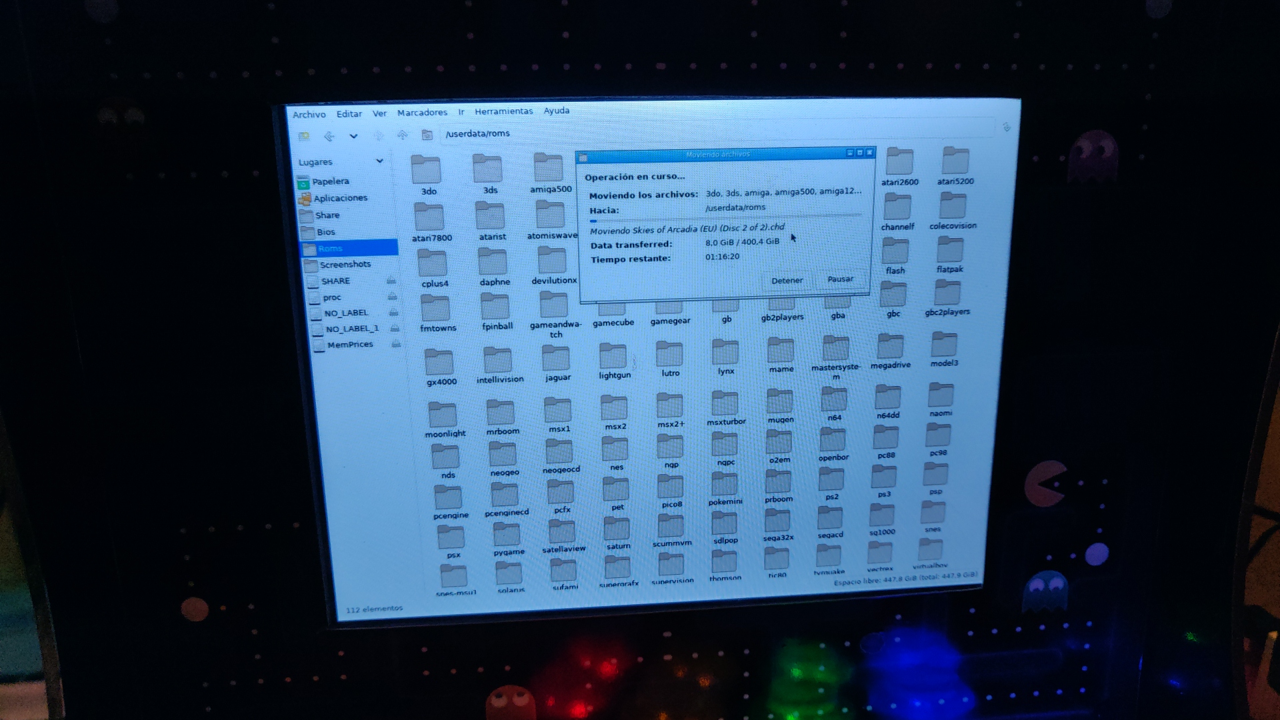Select MemPrices in the sidebar
Viewport: 1280px width, 720px height.
coord(350,345)
